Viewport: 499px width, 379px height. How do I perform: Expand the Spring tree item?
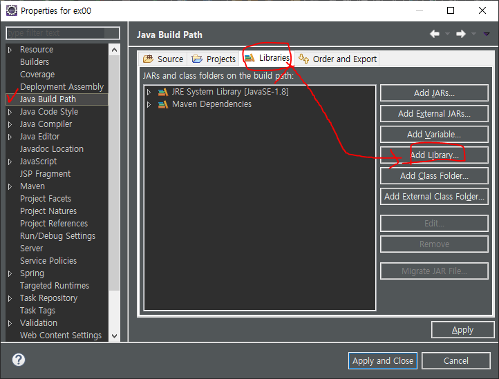pos(10,273)
